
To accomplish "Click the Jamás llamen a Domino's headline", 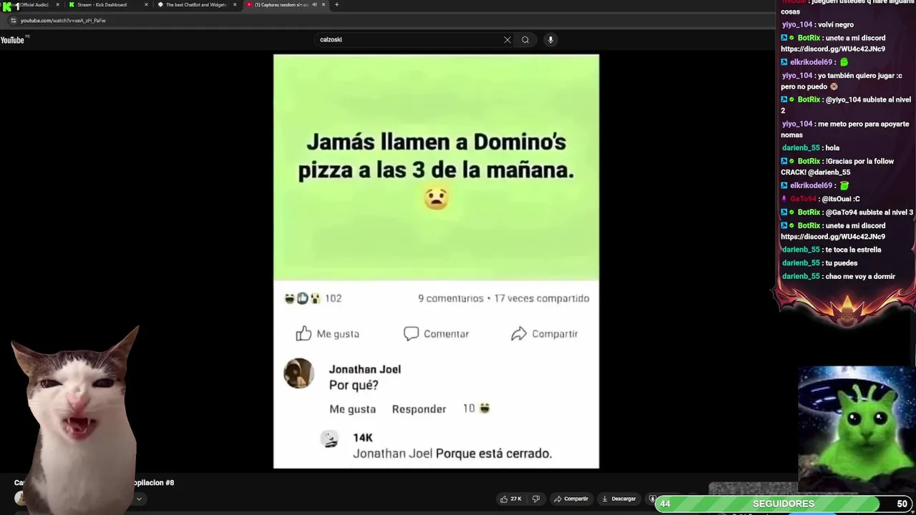I will click(x=436, y=156).
